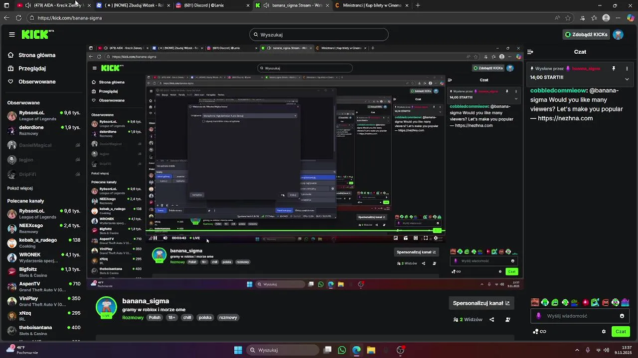Screen dimensions: 638x358
Task: Insert the equalizer bars emote in chat
Action: [x=626, y=302]
